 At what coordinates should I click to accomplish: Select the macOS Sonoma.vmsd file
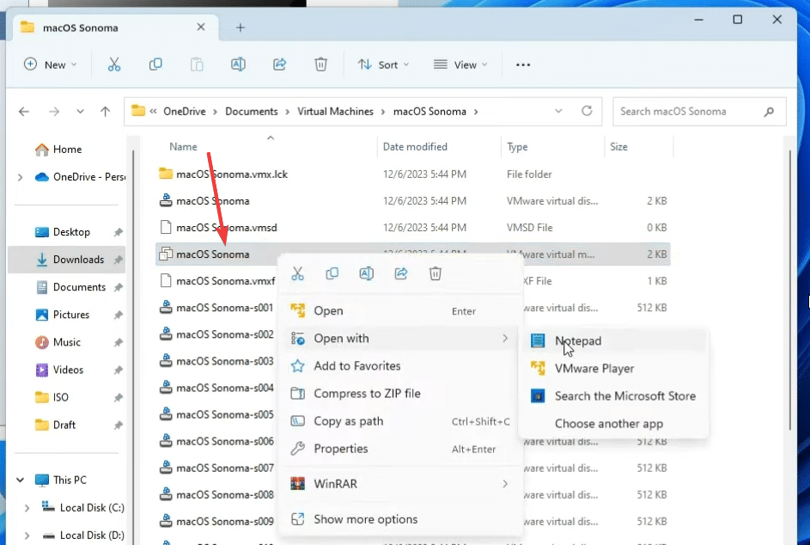(412, 228)
